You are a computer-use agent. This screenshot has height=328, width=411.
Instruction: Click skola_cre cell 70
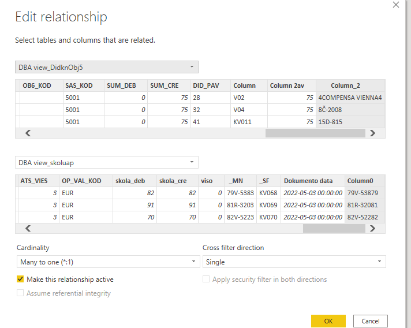pos(177,217)
